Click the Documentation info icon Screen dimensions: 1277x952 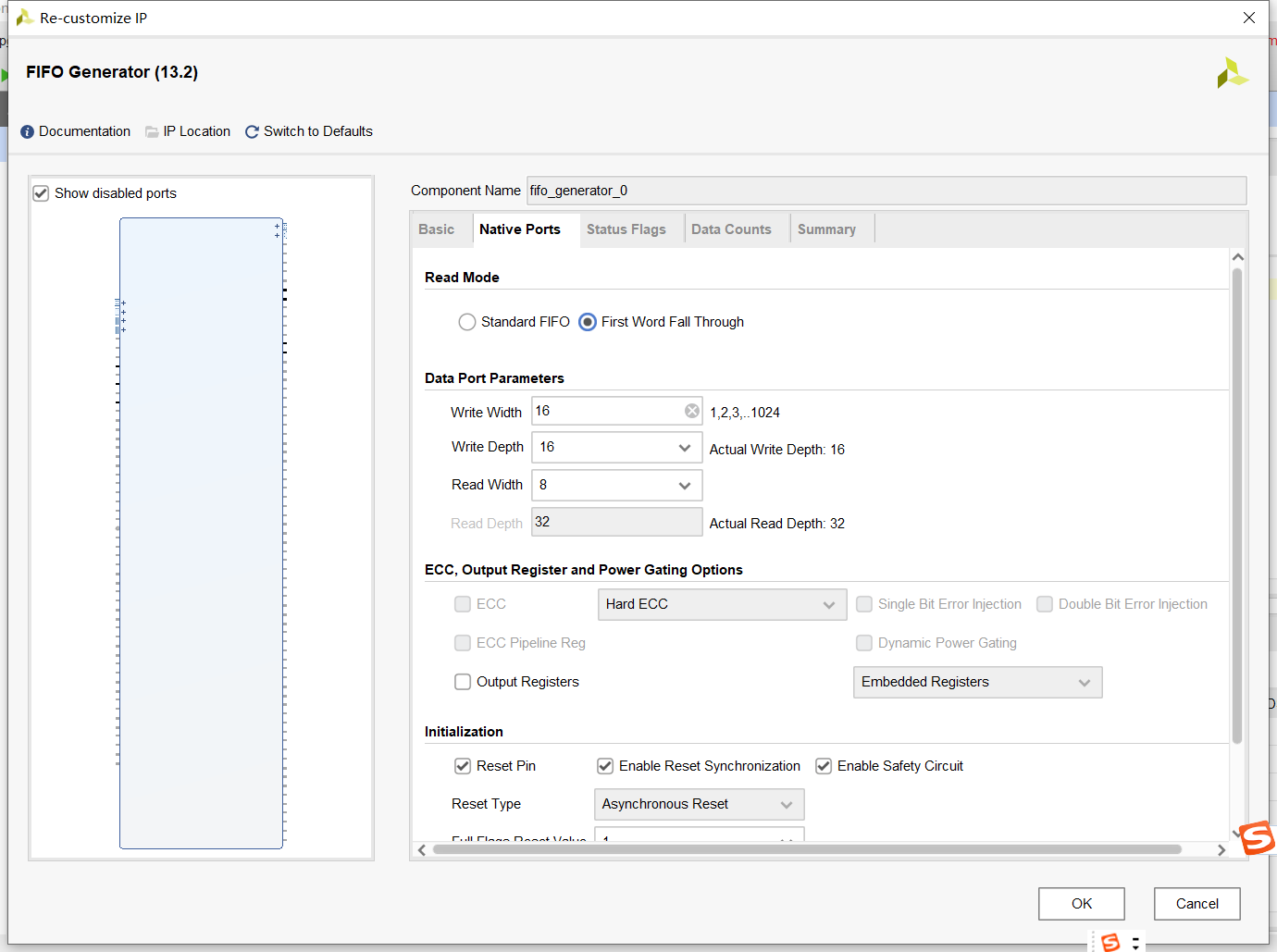27,132
